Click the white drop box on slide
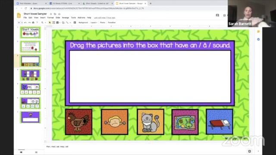Screen dimensions: 276x155 pos(150,77)
